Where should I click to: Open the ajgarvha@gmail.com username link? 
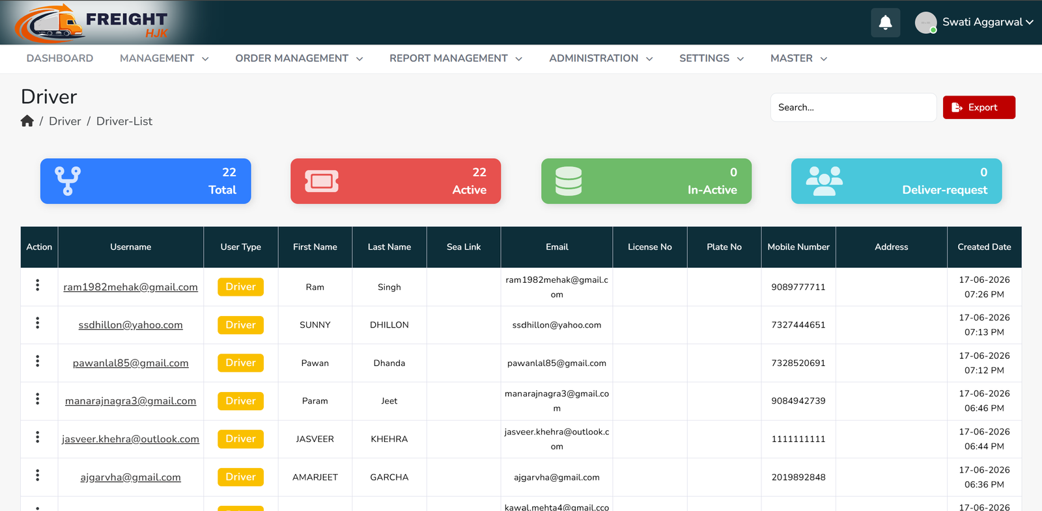click(131, 477)
